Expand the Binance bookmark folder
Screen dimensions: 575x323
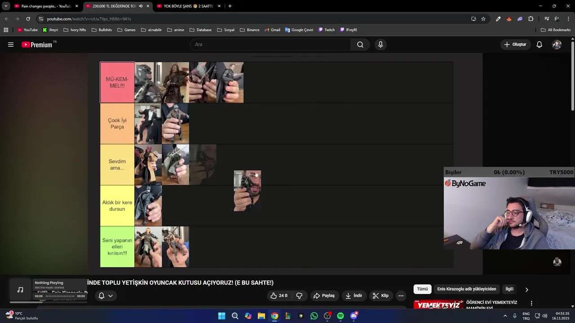[x=250, y=30]
